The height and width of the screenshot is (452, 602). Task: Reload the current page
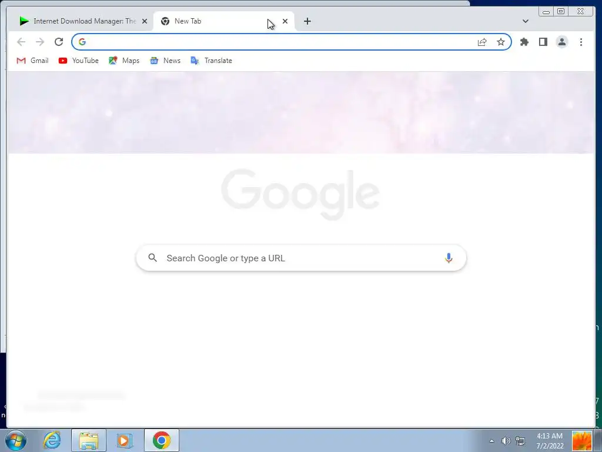pyautogui.click(x=59, y=42)
